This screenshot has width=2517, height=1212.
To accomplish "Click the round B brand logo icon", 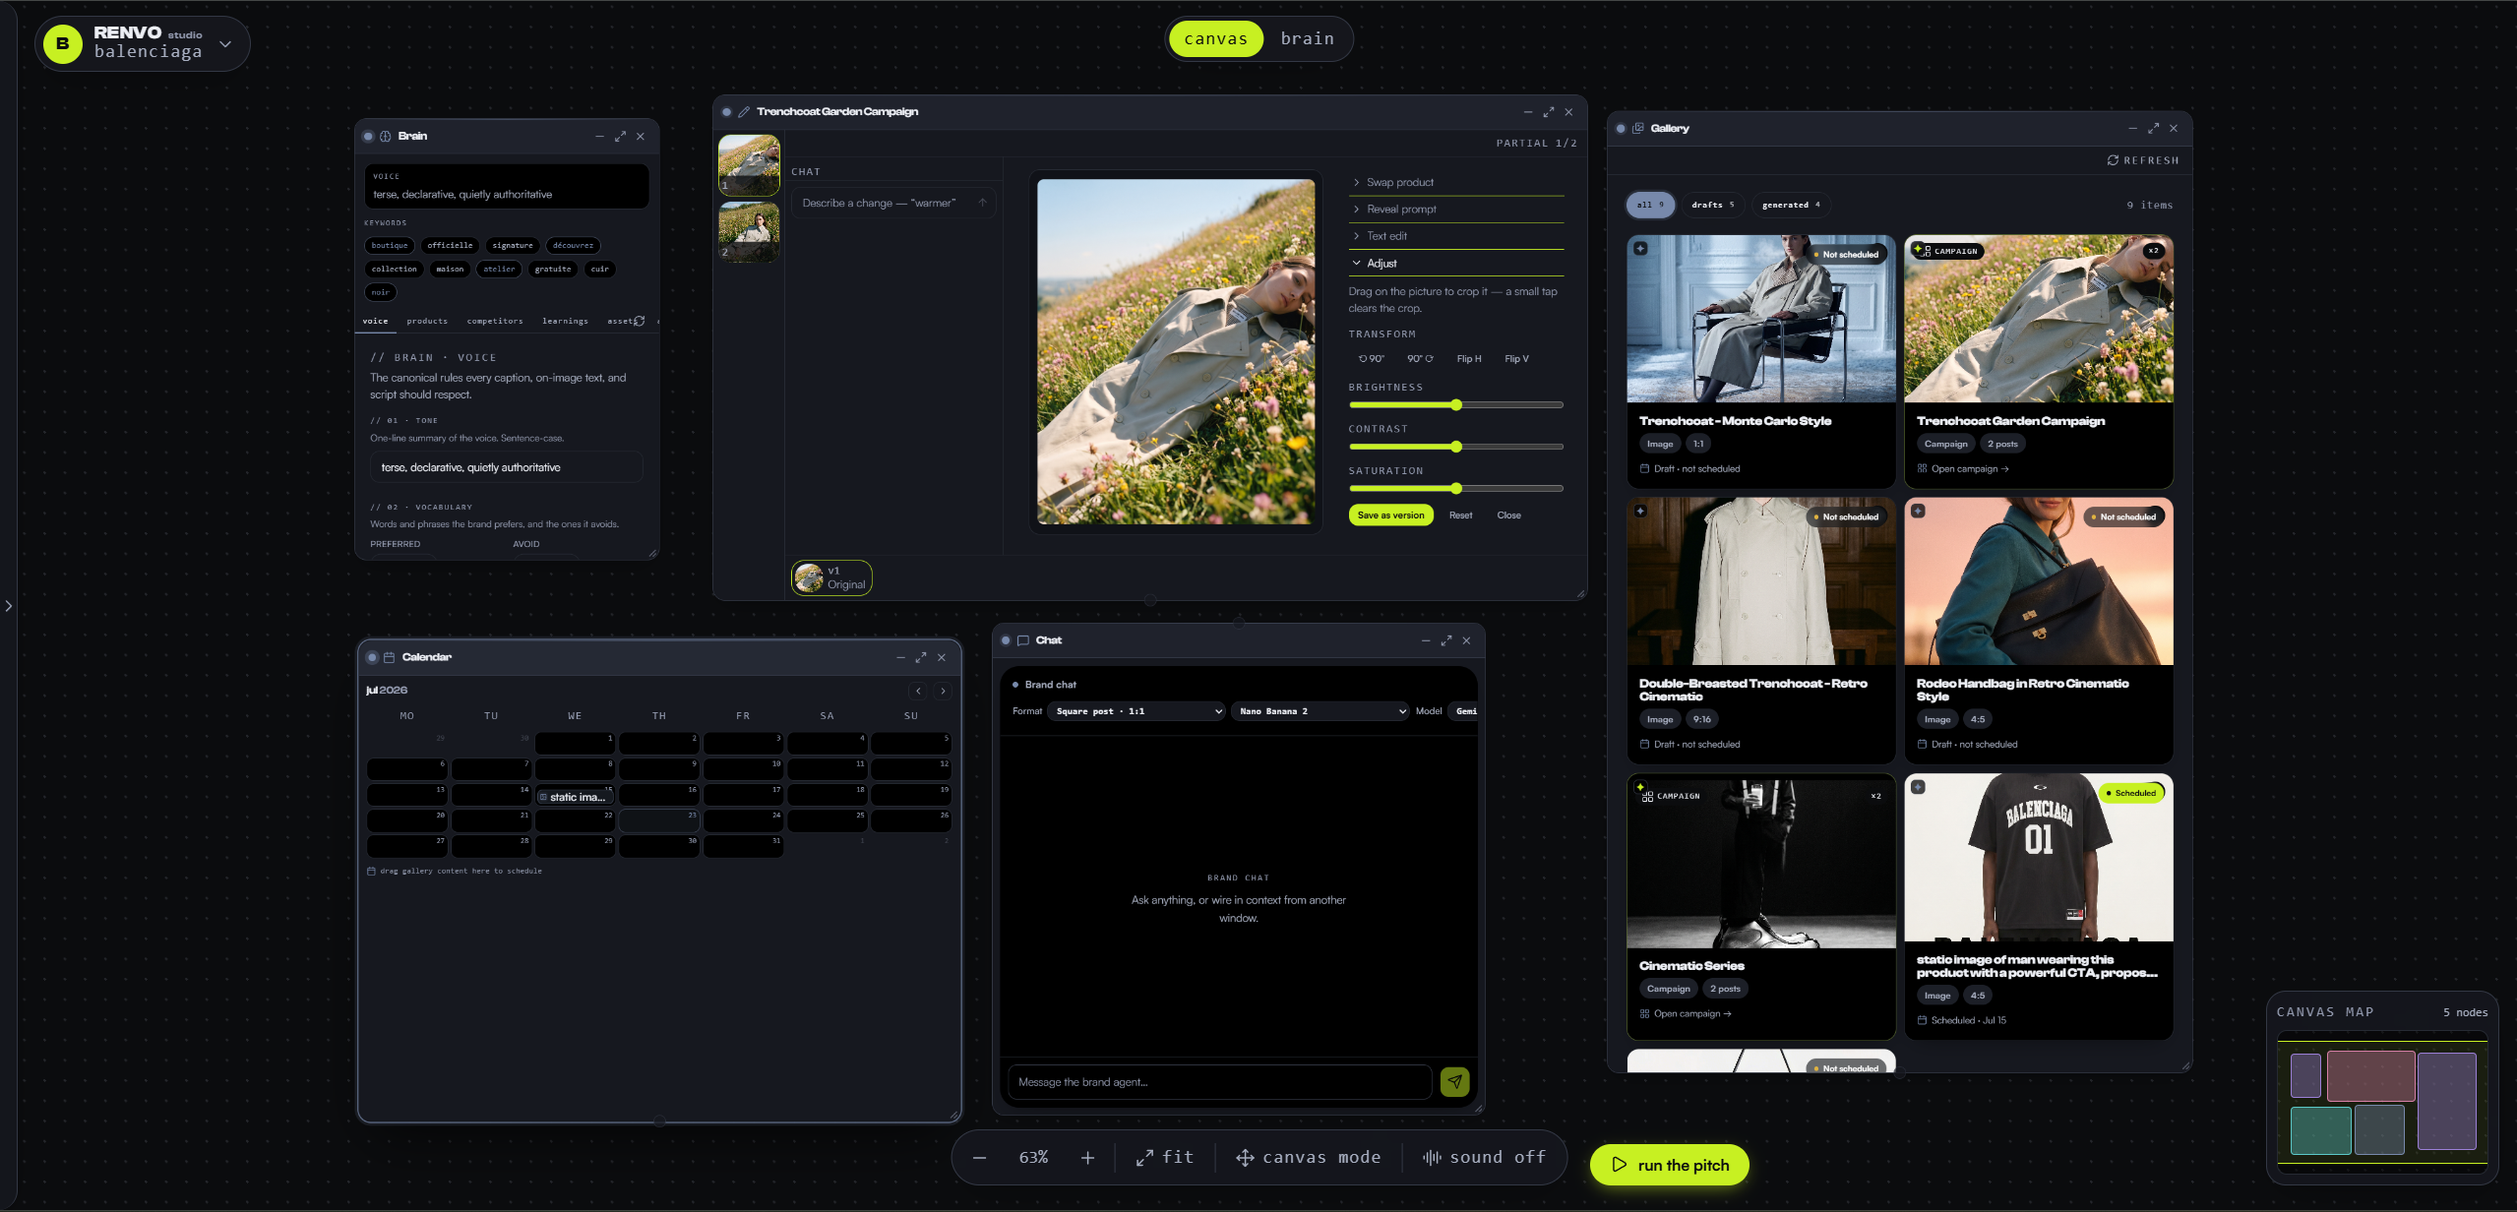I will click(x=63, y=44).
